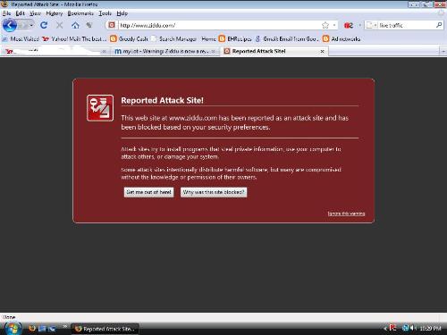Expand the list all tabs dropdown
The height and width of the screenshot is (335, 447).
click(443, 51)
